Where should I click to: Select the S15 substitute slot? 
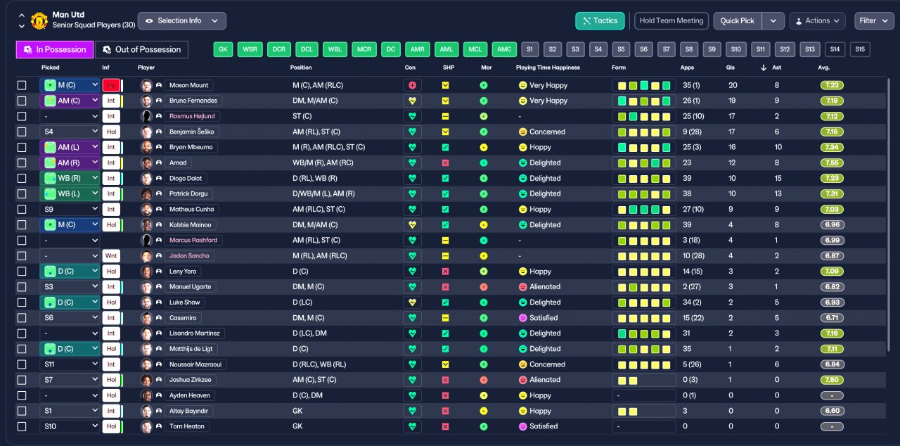tap(859, 49)
